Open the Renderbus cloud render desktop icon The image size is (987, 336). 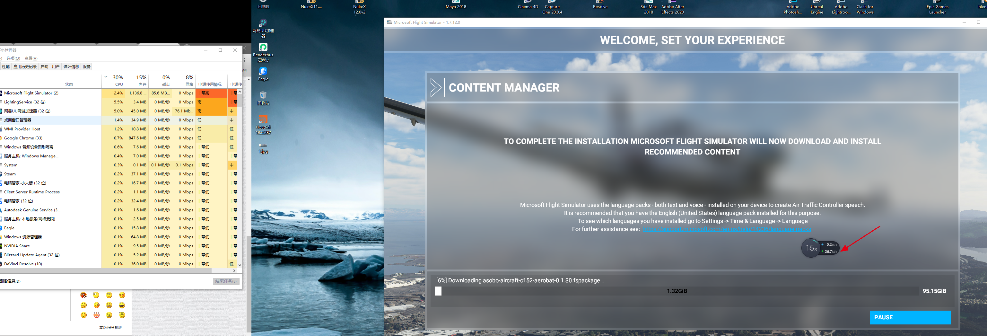[x=263, y=48]
